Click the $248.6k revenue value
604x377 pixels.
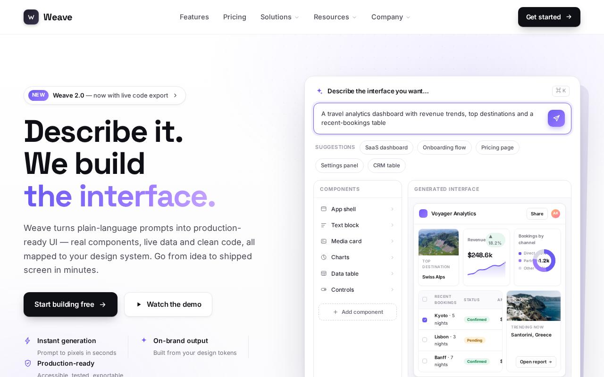tap(480, 255)
